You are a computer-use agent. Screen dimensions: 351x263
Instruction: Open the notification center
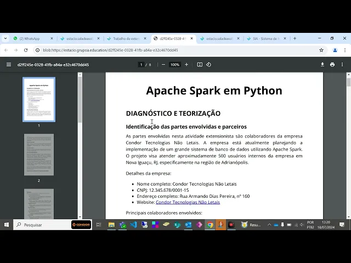342,225
